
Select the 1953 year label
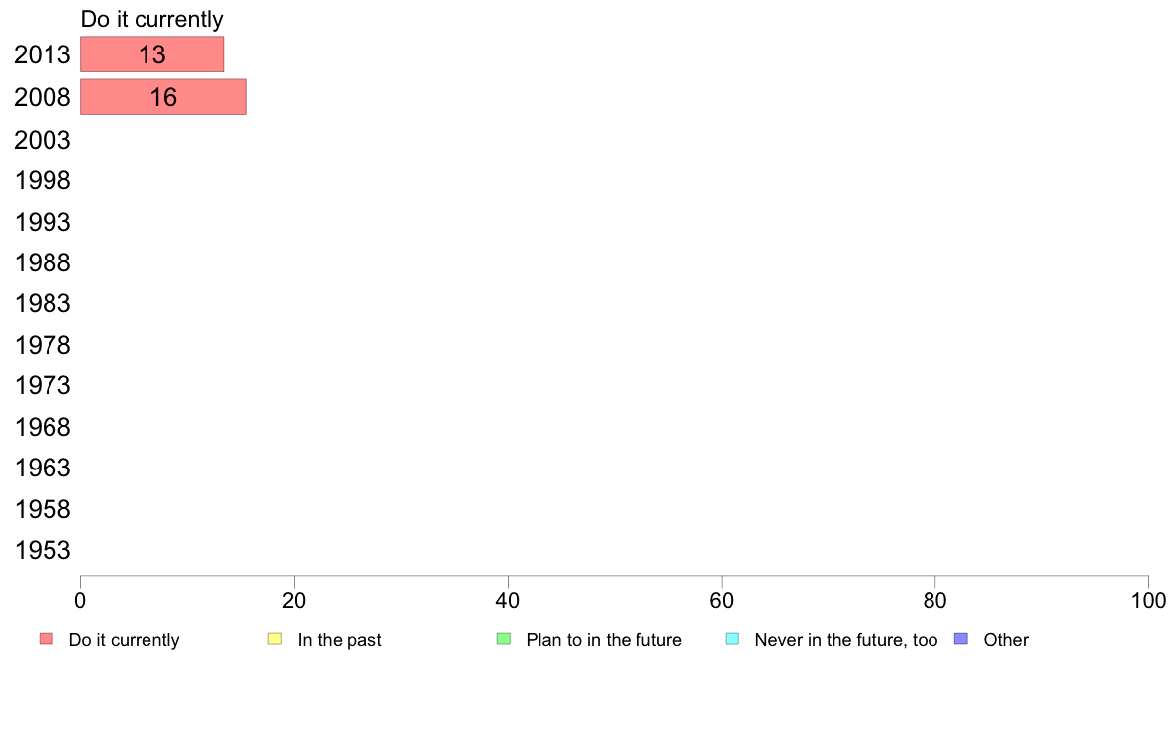click(x=43, y=551)
